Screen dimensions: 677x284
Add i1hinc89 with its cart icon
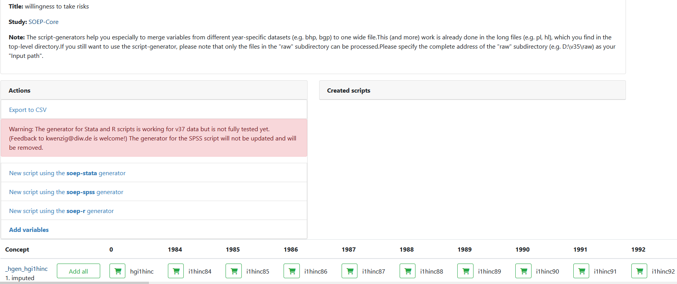coord(465,271)
